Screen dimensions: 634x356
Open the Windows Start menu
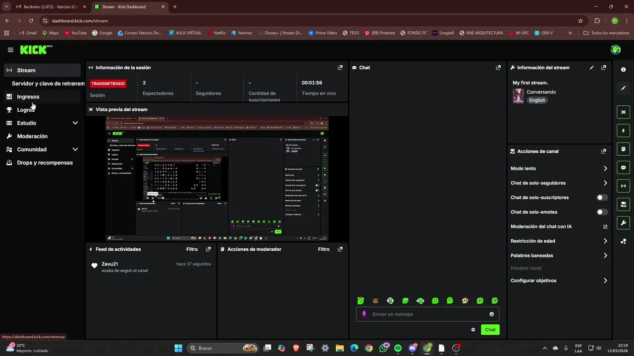(178, 348)
